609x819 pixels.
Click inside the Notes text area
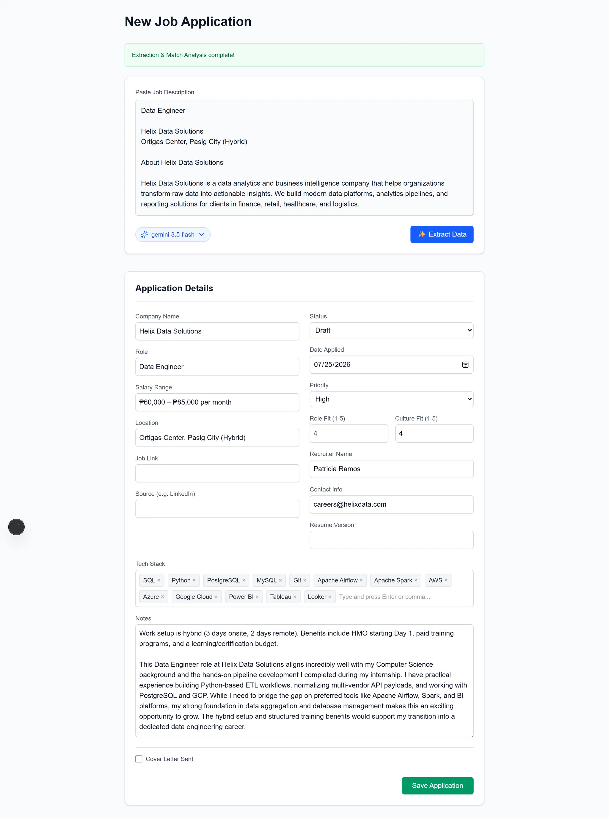(304, 681)
